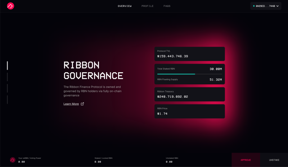Click the RBN Price label
The width and height of the screenshot is (288, 167).
[x=162, y=108]
